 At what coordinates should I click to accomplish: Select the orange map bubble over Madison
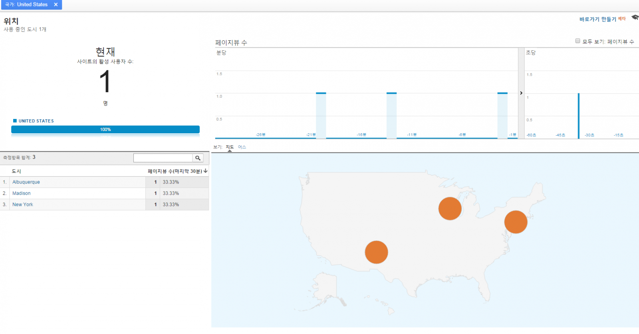coord(450,208)
